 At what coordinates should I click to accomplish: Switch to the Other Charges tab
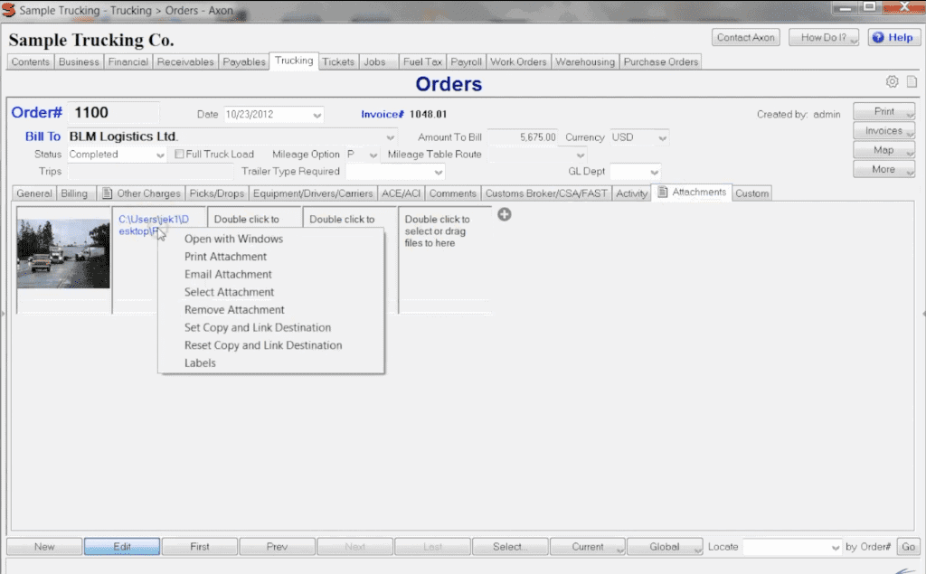[x=141, y=193]
